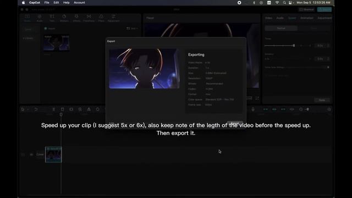Open the Shortcut button in title bar
This screenshot has width=352, height=198.
pos(307,9)
